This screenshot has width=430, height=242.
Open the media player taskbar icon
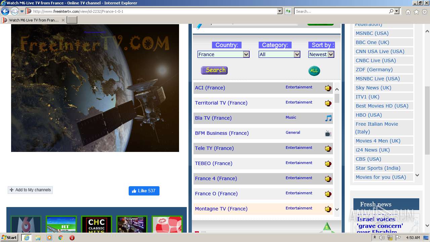tap(49, 238)
